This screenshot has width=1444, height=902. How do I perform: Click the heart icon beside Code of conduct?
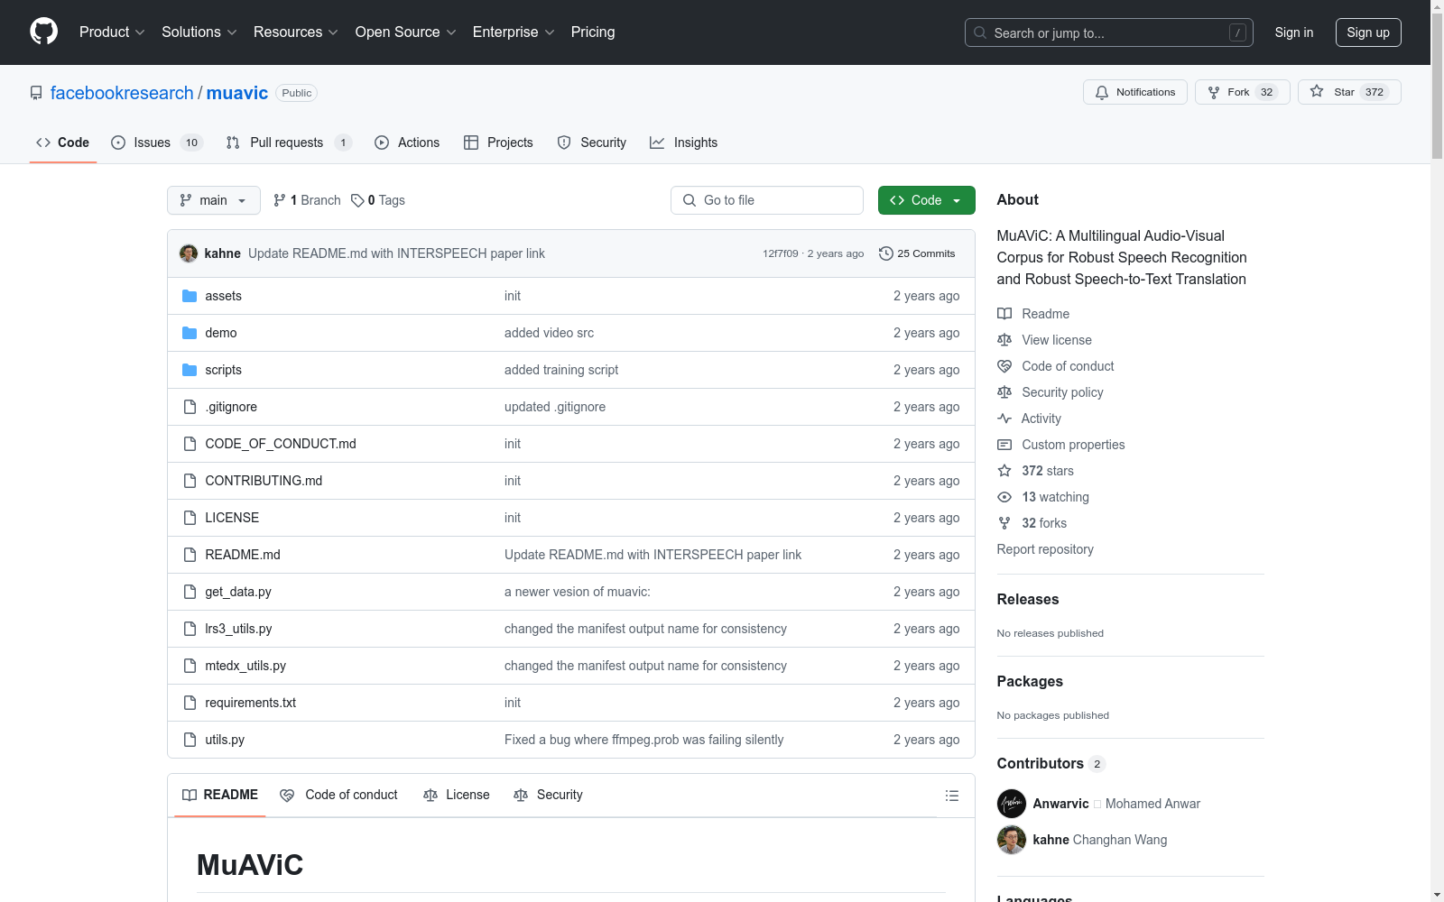coord(1004,366)
